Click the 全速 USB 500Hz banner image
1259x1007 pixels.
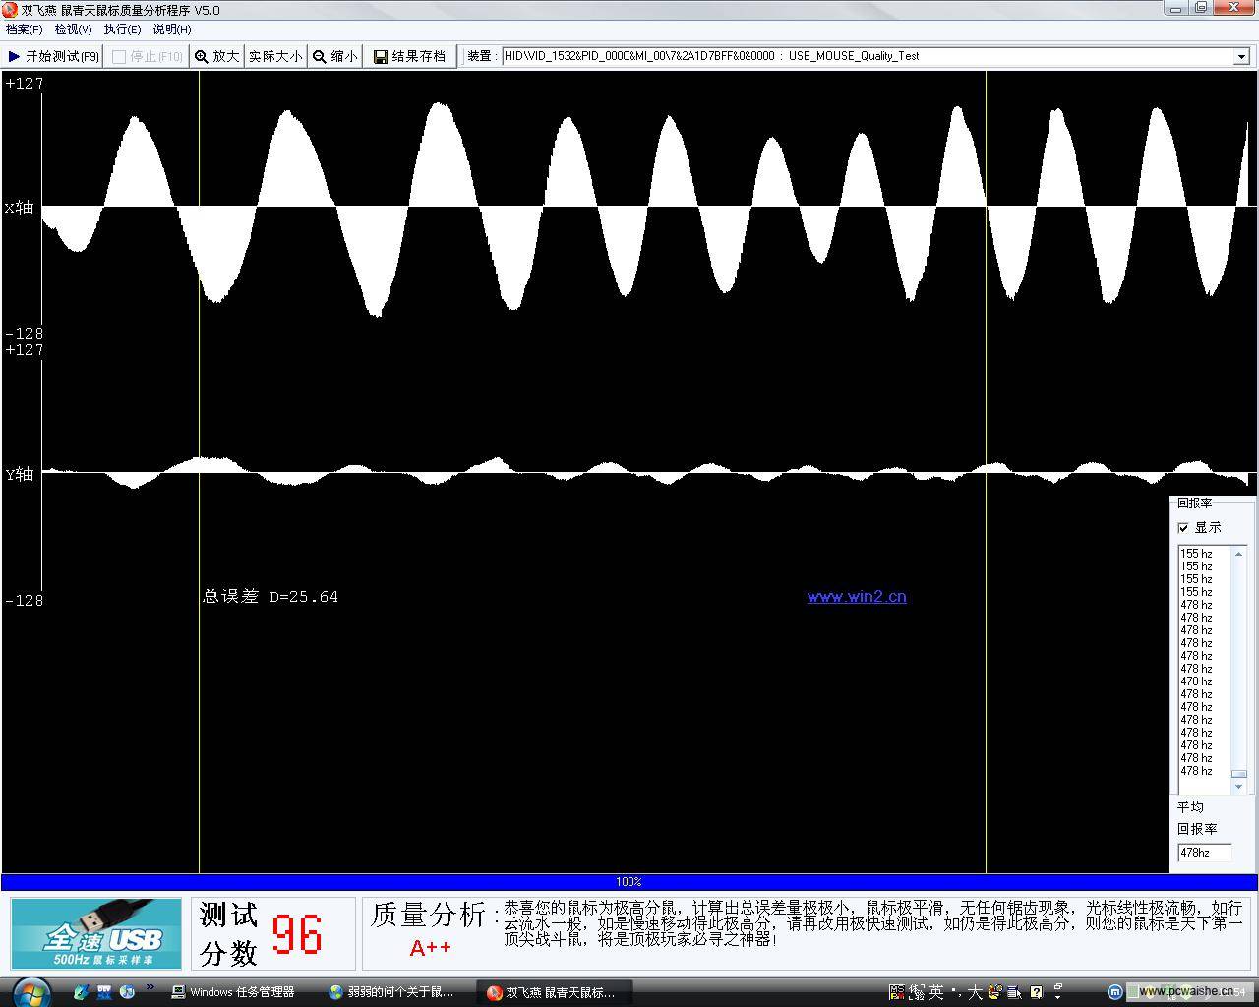(96, 933)
